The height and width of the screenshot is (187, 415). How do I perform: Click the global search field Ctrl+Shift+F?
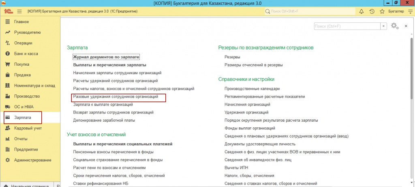click(310, 11)
